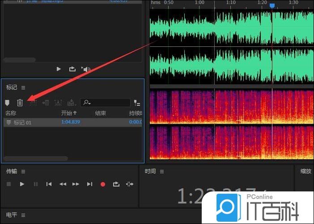Click start time 1:04.839 value

click(x=71, y=122)
